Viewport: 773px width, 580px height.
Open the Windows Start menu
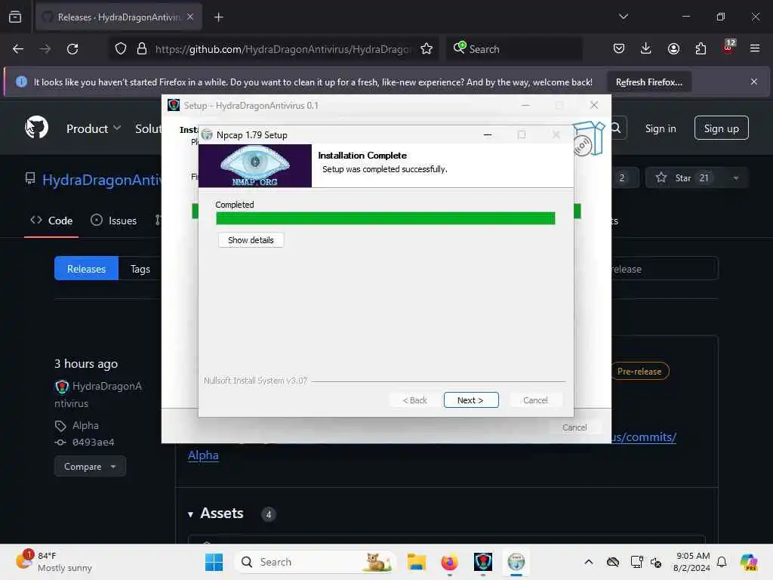[214, 562]
